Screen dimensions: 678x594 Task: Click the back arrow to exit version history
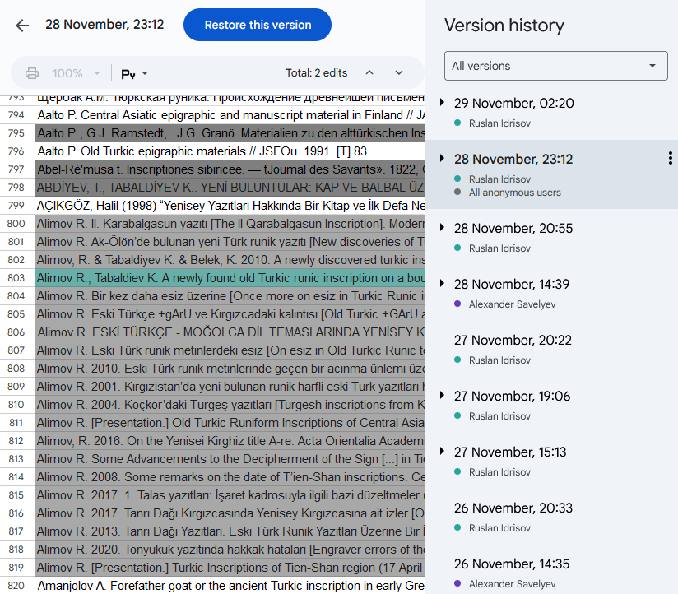pos(22,26)
